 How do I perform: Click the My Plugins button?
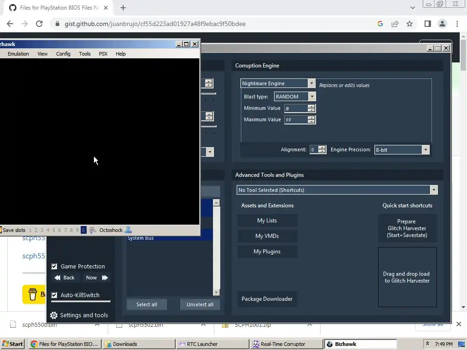(267, 252)
